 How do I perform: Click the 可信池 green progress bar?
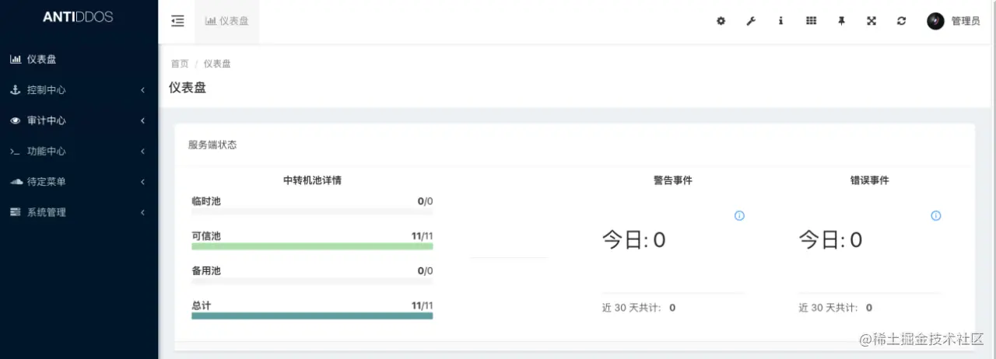[312, 246]
